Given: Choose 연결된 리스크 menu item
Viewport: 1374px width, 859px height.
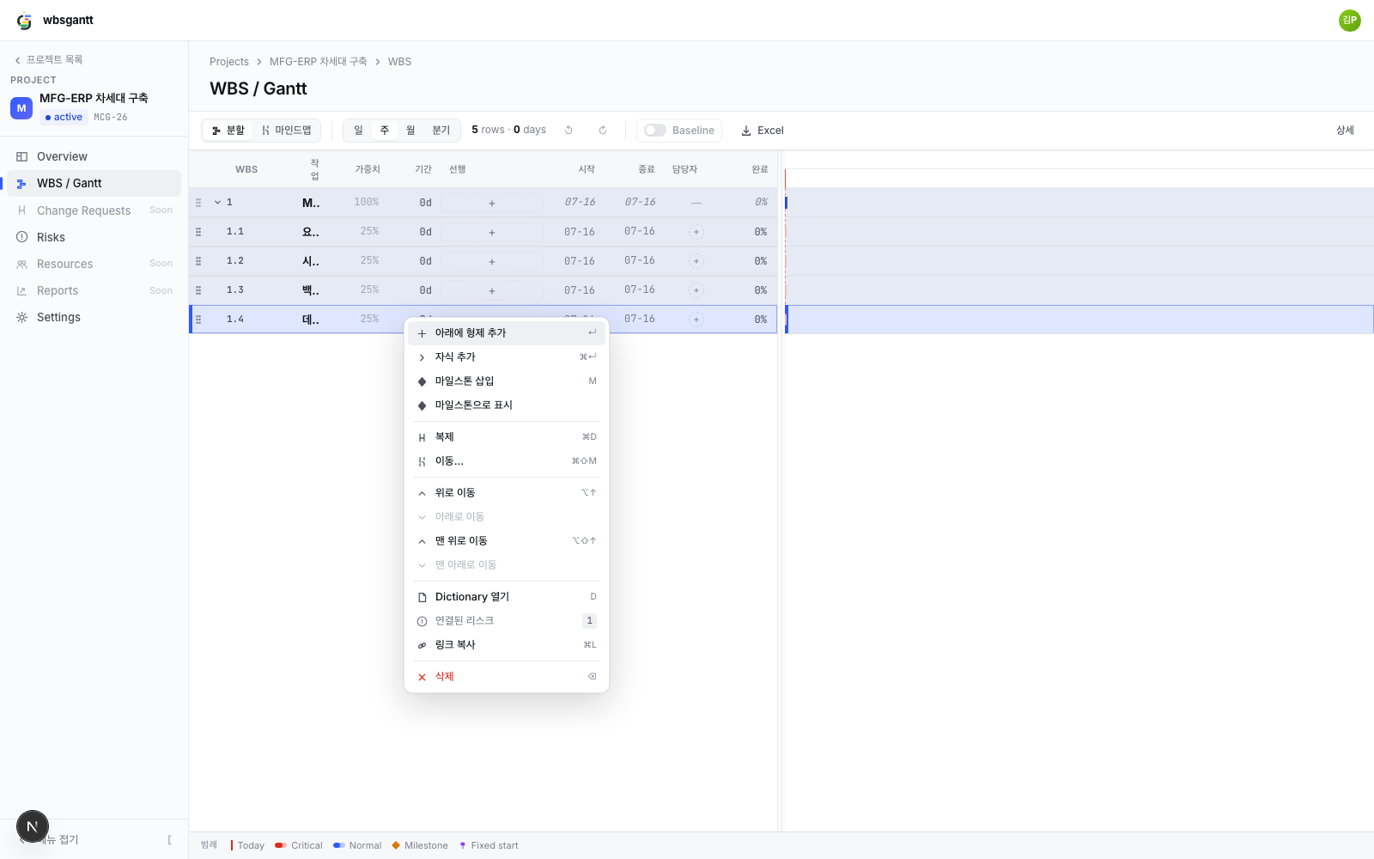Looking at the screenshot, I should [507, 621].
